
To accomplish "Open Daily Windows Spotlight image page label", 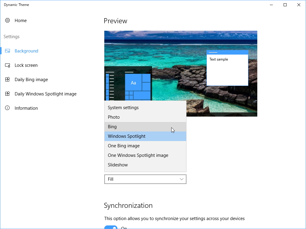I will (x=45, y=94).
